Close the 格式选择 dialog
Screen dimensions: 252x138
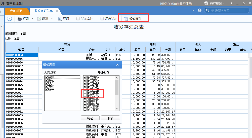[x=117, y=65]
